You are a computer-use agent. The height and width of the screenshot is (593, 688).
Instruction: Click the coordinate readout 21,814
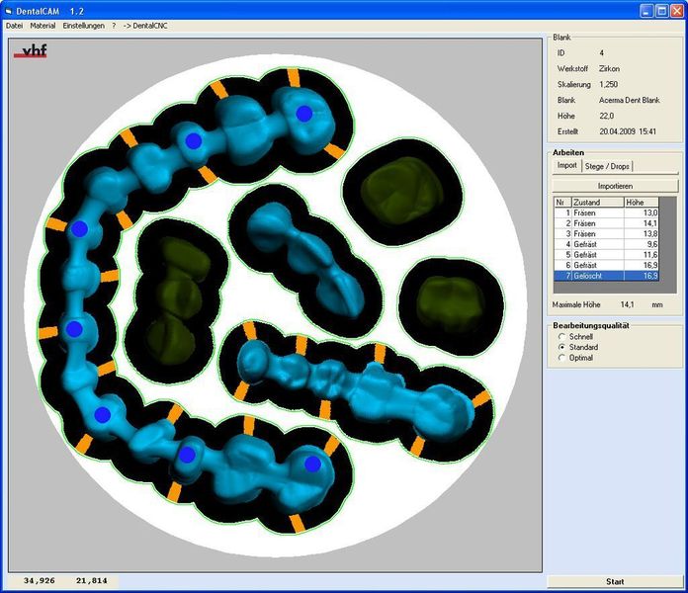pos(91,581)
